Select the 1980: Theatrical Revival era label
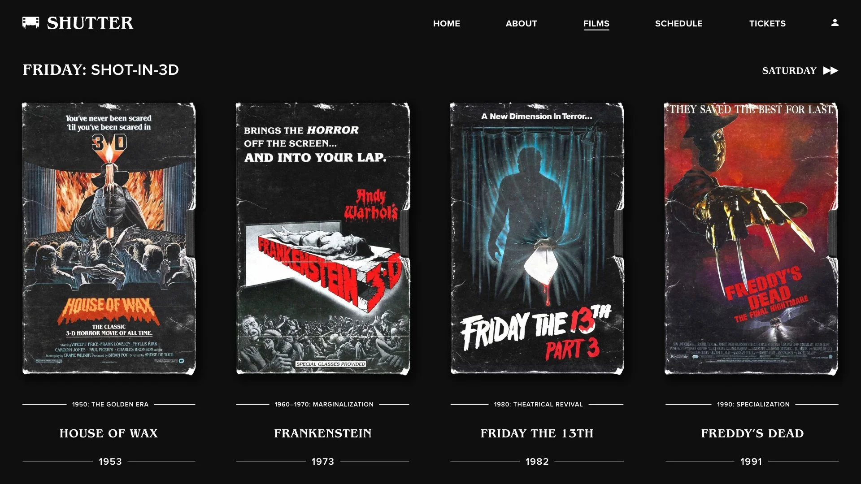Image resolution: width=861 pixels, height=484 pixels. click(x=538, y=404)
